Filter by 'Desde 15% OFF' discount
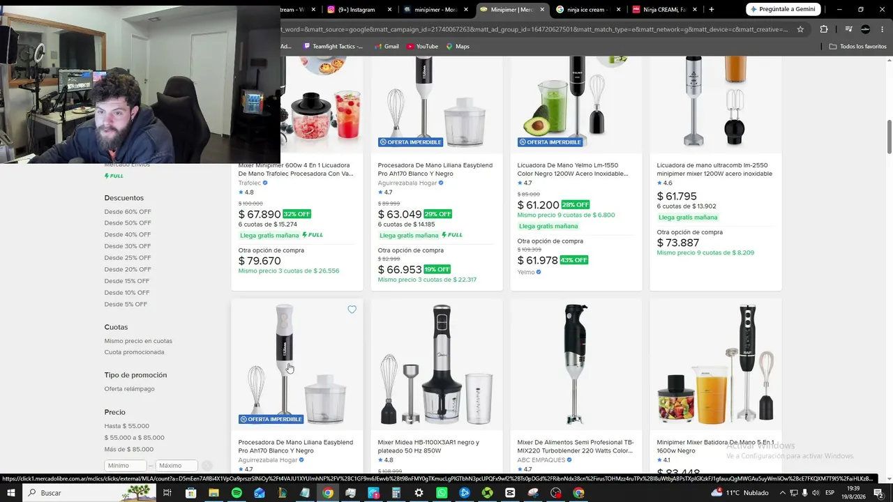The height and width of the screenshot is (502, 893). click(x=127, y=281)
